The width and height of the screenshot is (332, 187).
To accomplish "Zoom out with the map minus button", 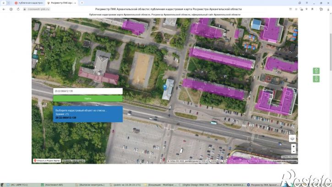I will pyautogui.click(x=294, y=151).
